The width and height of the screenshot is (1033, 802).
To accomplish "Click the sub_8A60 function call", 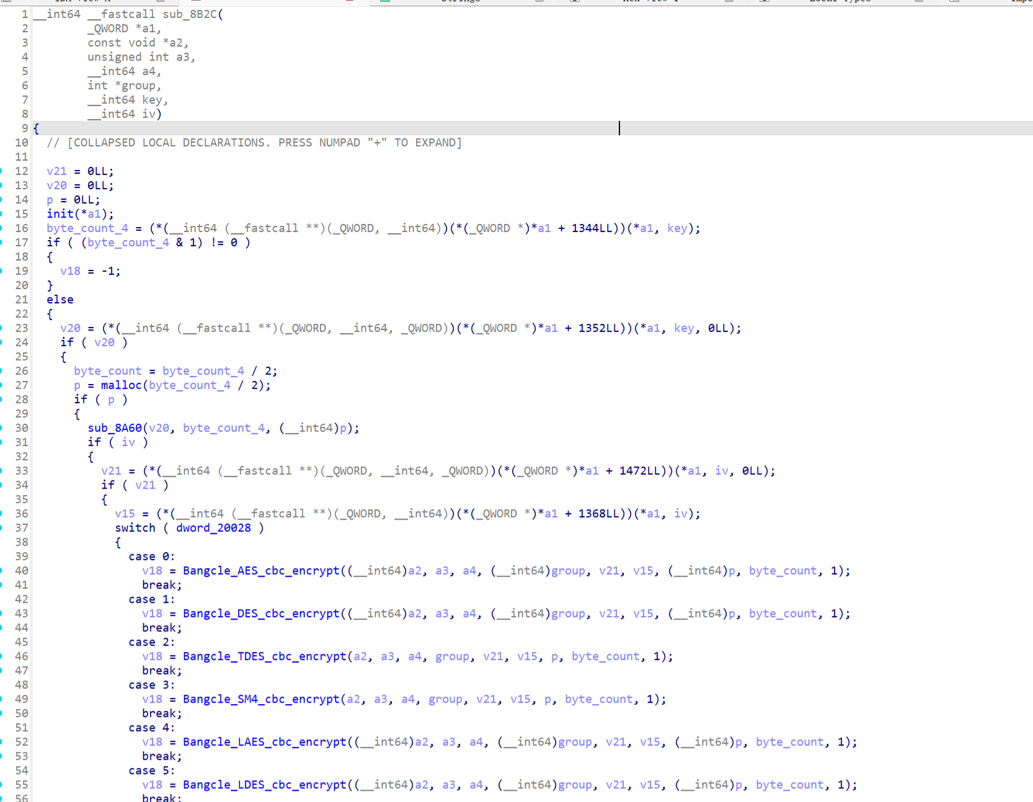I will point(114,428).
